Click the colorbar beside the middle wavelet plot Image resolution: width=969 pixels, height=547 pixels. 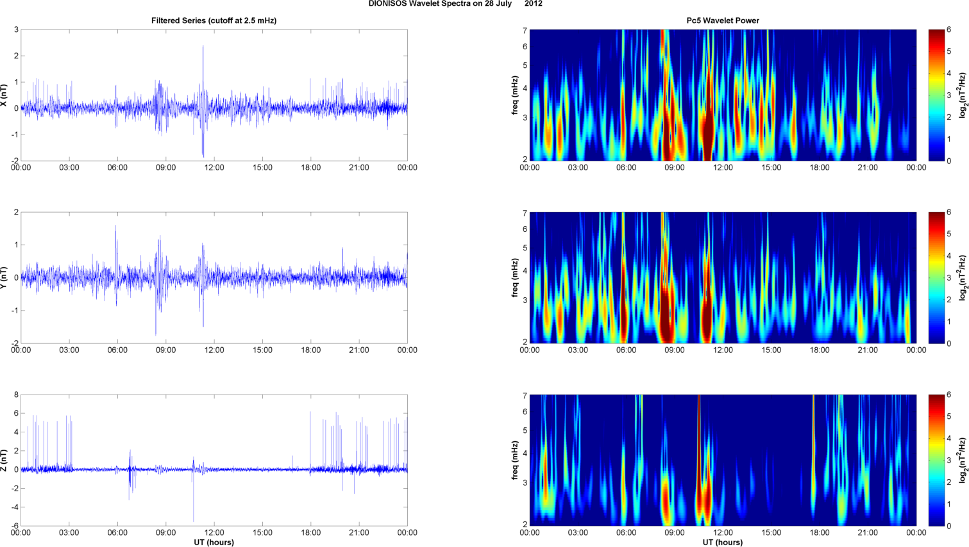coord(936,277)
